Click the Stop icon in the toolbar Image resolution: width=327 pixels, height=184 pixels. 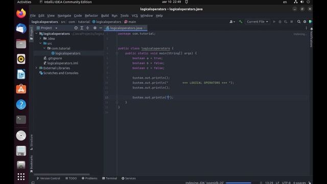(292, 21)
